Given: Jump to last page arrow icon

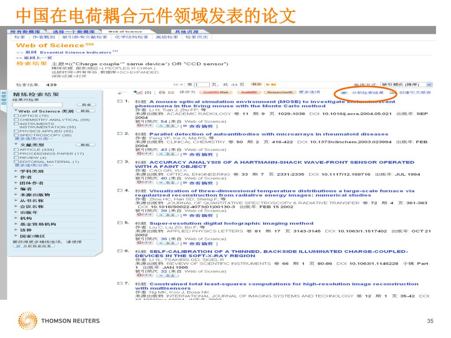Looking at the screenshot, I should 273,84.
